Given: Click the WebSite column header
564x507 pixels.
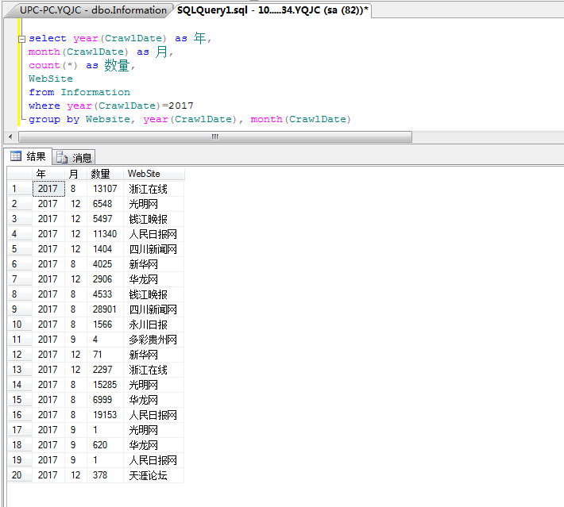Looking at the screenshot, I should pos(153,174).
